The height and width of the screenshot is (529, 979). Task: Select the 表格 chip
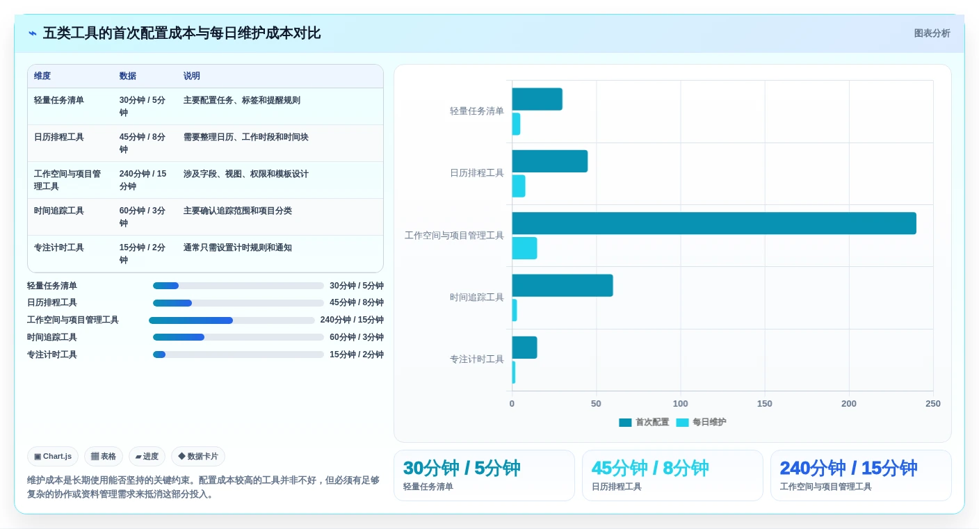point(104,456)
